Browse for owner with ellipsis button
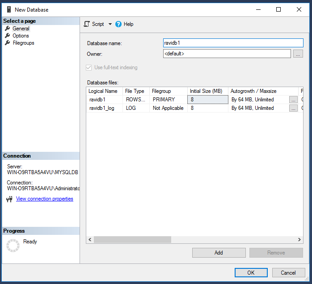 (x=298, y=54)
